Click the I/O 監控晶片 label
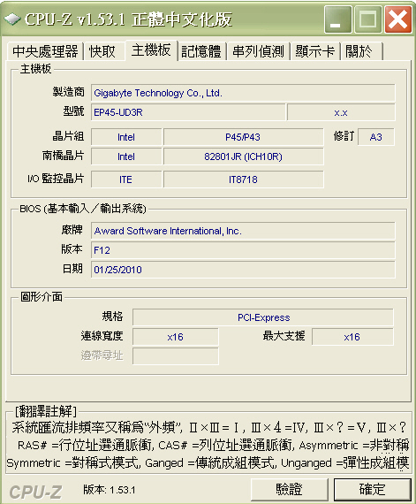This screenshot has height=504, width=416. coord(56,178)
